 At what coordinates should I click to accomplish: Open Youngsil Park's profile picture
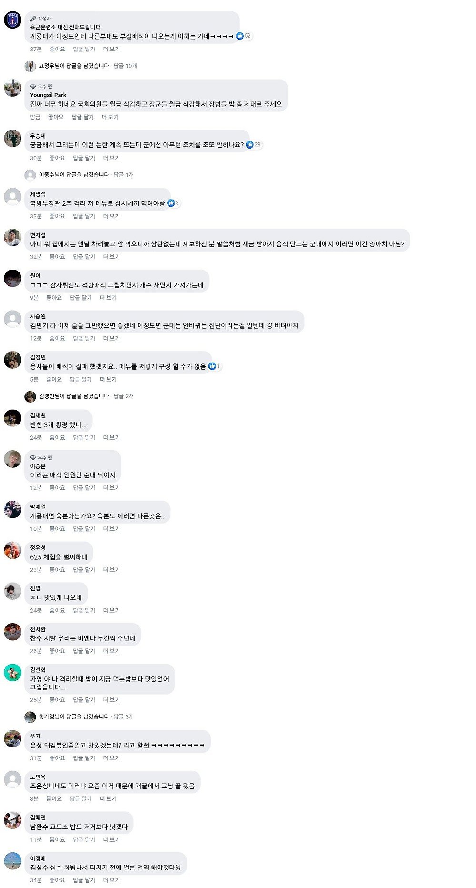click(12, 88)
